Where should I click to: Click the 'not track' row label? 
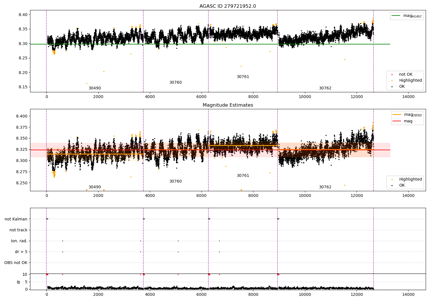tap(18, 230)
